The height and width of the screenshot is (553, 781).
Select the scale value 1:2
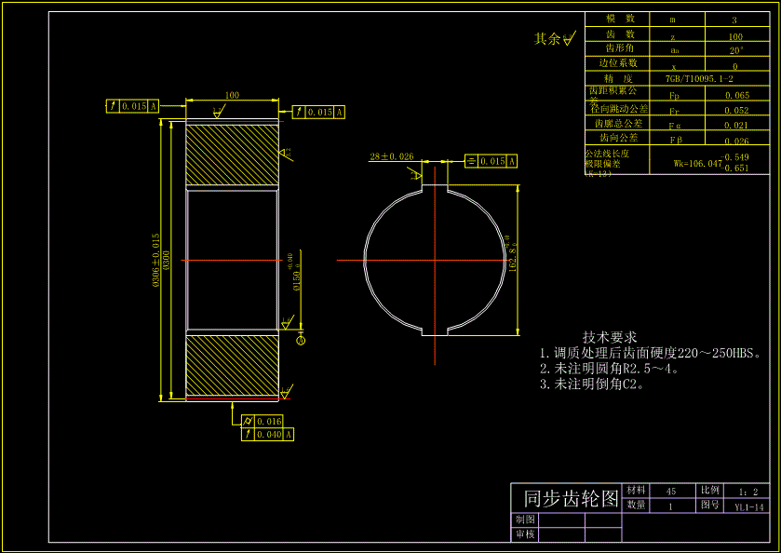pyautogui.click(x=748, y=492)
